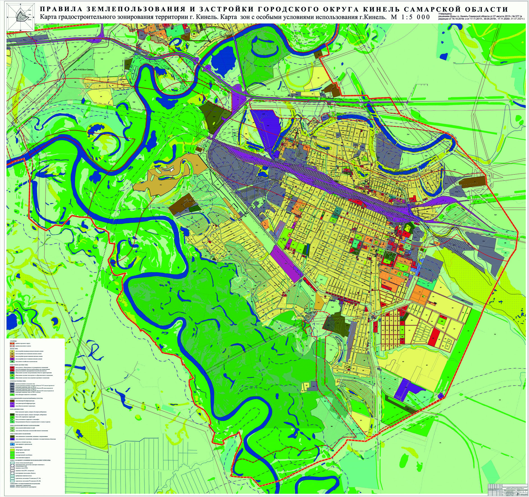Select the red О1 legend swatch

pyautogui.click(x=12, y=367)
